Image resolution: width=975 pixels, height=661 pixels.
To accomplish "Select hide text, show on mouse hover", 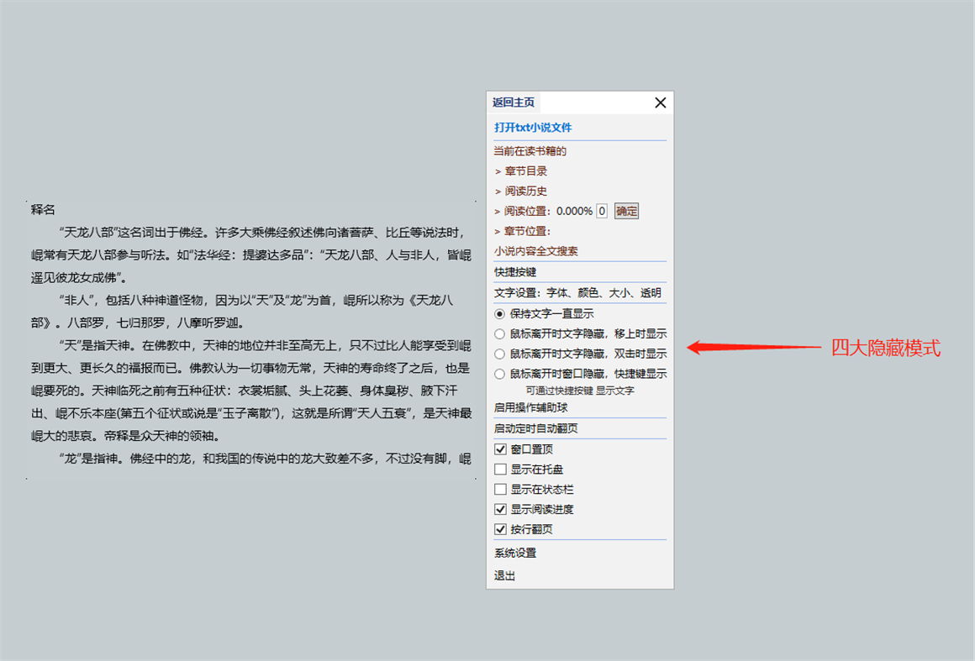I will click(x=499, y=333).
